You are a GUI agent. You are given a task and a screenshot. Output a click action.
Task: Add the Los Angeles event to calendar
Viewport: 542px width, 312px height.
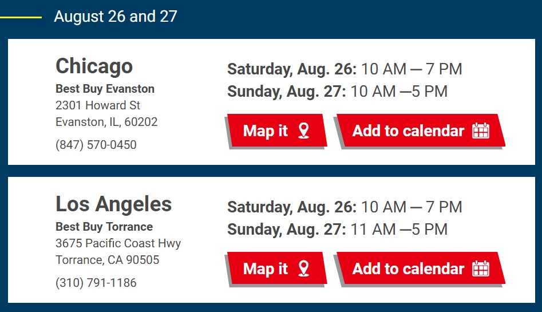coord(421,268)
